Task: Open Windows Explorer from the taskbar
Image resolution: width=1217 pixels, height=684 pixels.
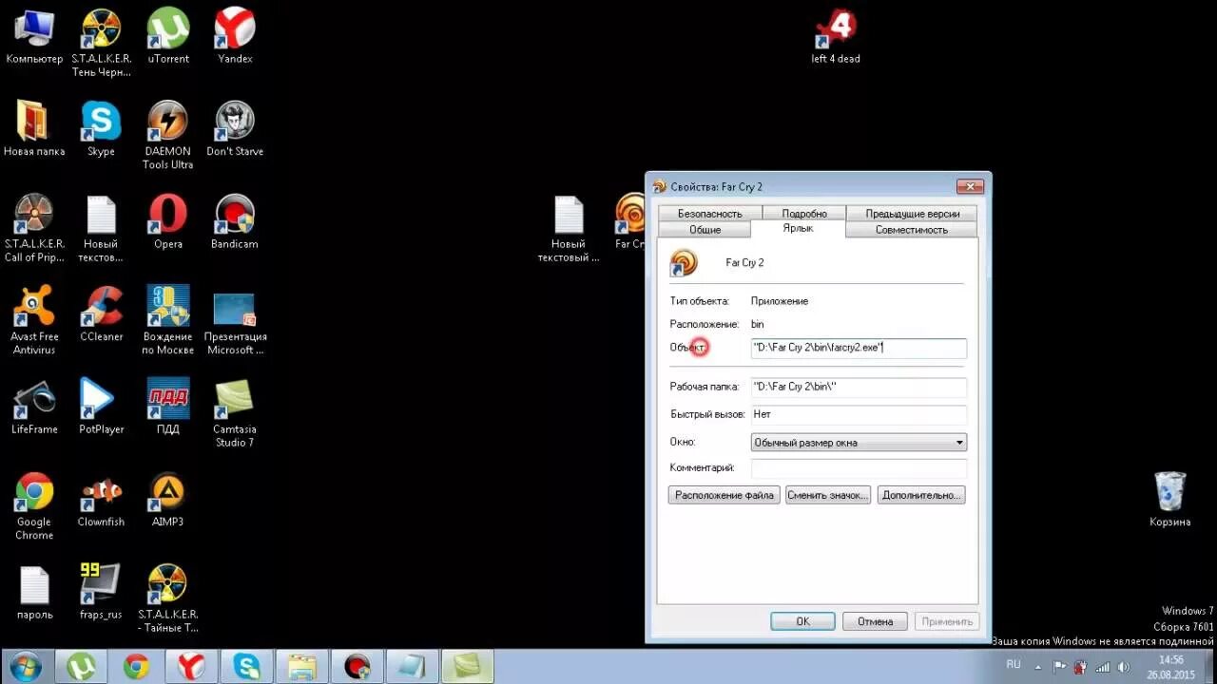Action: pos(301,667)
